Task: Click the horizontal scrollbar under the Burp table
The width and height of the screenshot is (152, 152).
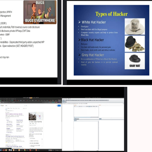Action: click(x=86, y=117)
